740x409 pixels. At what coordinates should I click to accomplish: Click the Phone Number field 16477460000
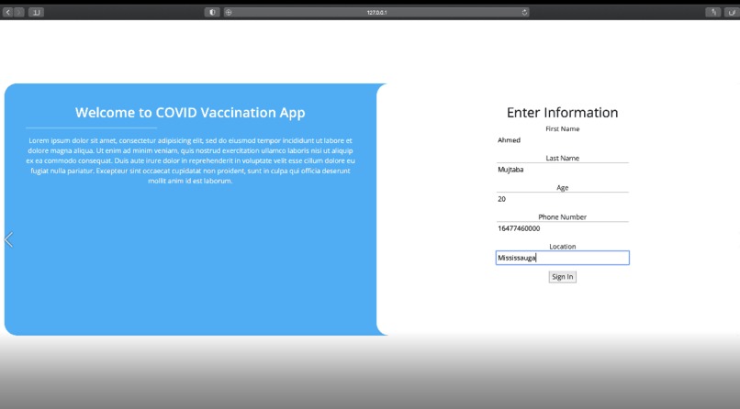[x=562, y=228]
